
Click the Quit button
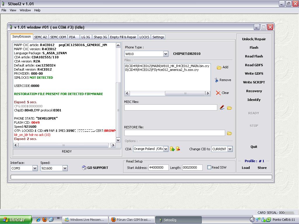pyautogui.click(x=254, y=147)
